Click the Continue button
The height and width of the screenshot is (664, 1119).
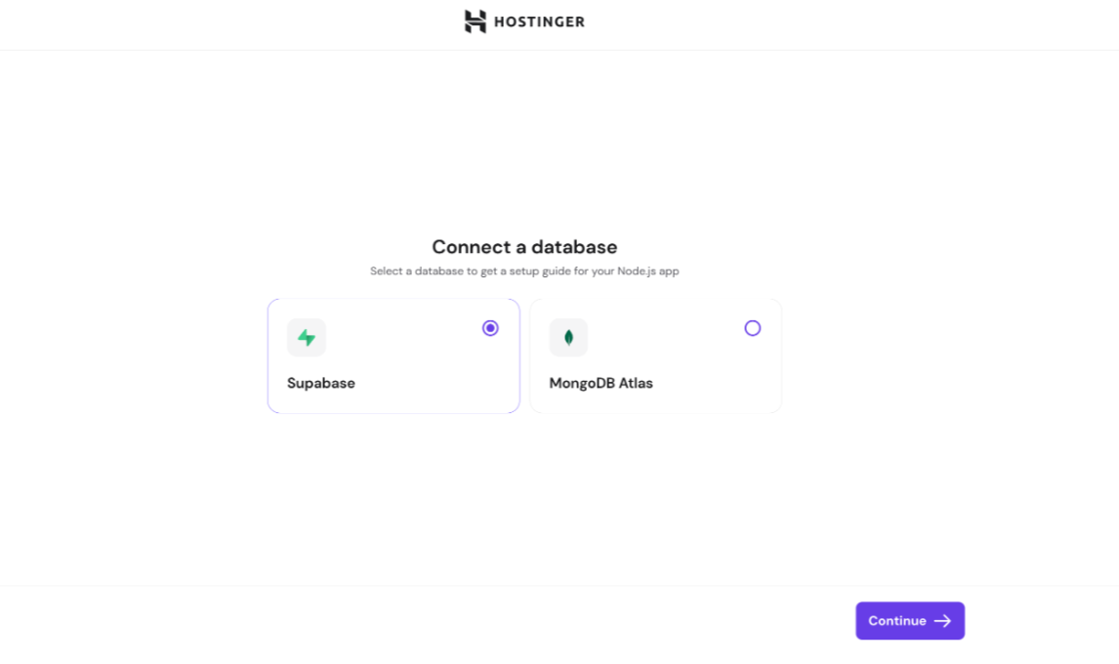(x=910, y=620)
